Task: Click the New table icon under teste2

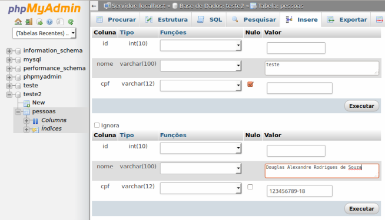Action: click(x=26, y=103)
